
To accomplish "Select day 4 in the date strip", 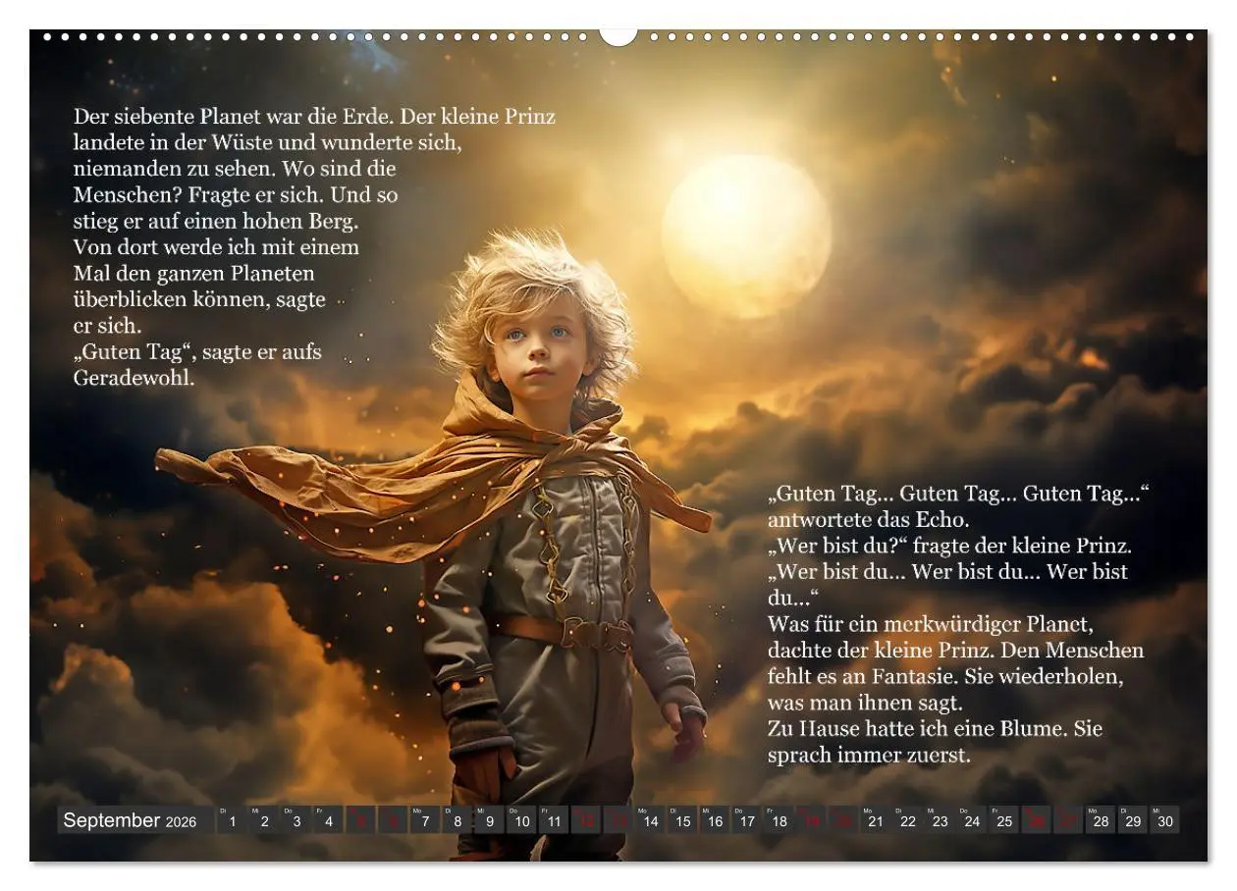I will click(328, 821).
